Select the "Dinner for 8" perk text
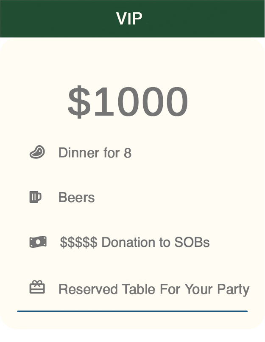The height and width of the screenshot is (342, 265). tap(95, 153)
